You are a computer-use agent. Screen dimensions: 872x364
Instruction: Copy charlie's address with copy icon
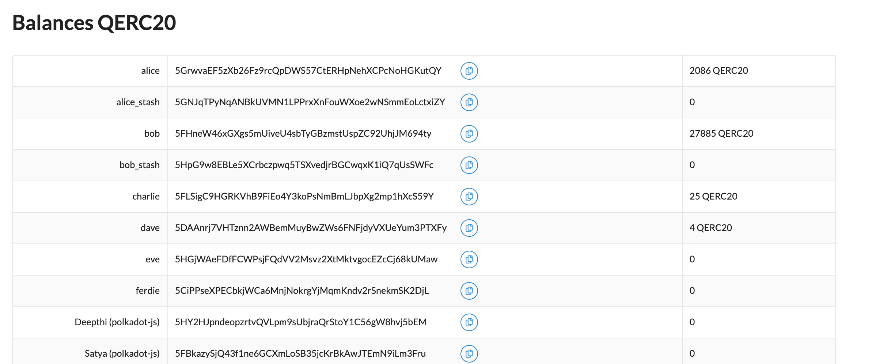coord(469,197)
